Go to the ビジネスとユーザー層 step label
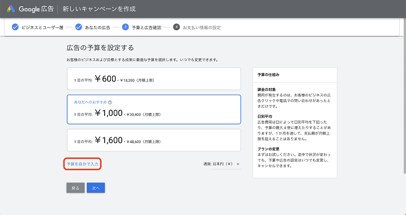The width and height of the screenshot is (406, 215). 42,27
